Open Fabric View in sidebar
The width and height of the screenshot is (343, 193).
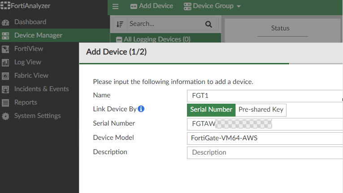[31, 76]
